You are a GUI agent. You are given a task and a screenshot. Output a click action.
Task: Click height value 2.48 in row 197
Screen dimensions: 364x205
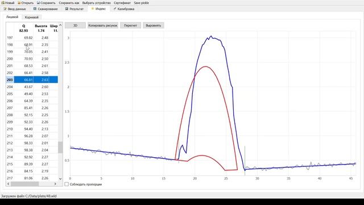45,38
